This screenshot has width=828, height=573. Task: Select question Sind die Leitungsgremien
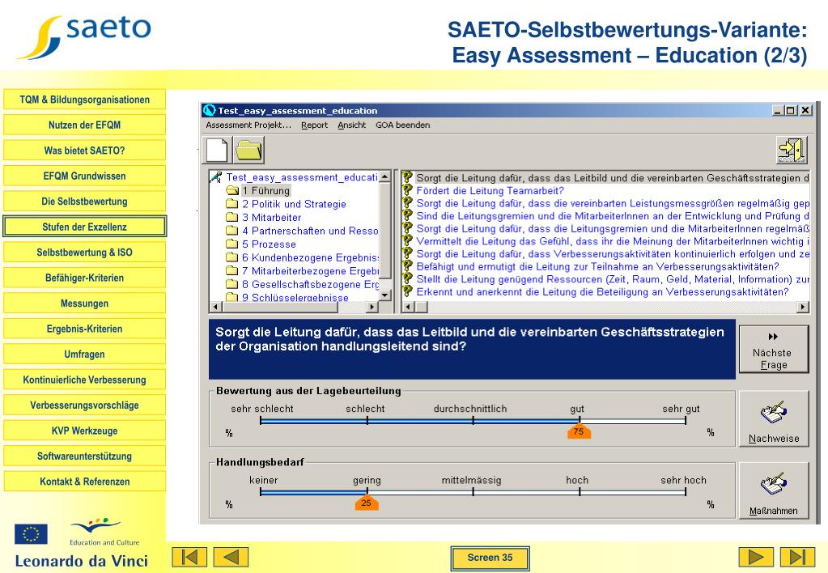[x=613, y=215]
